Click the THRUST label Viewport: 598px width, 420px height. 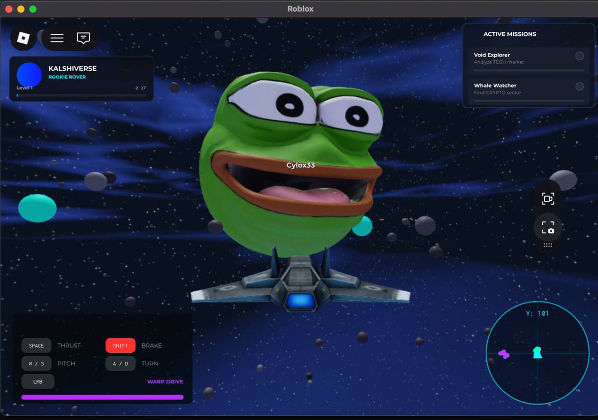69,345
